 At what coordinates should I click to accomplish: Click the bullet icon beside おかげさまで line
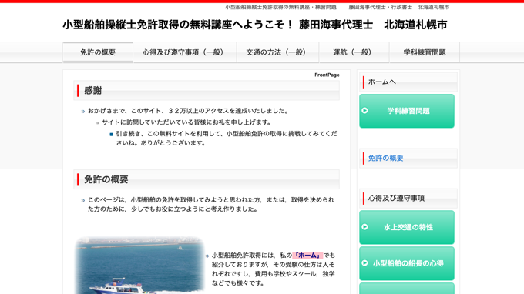[83, 112]
